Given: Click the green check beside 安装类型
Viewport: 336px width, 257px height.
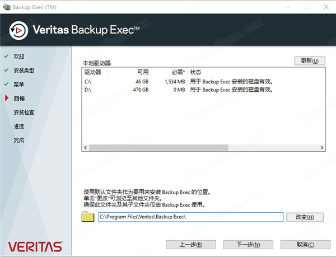Looking at the screenshot, I should pyautogui.click(x=6, y=70).
